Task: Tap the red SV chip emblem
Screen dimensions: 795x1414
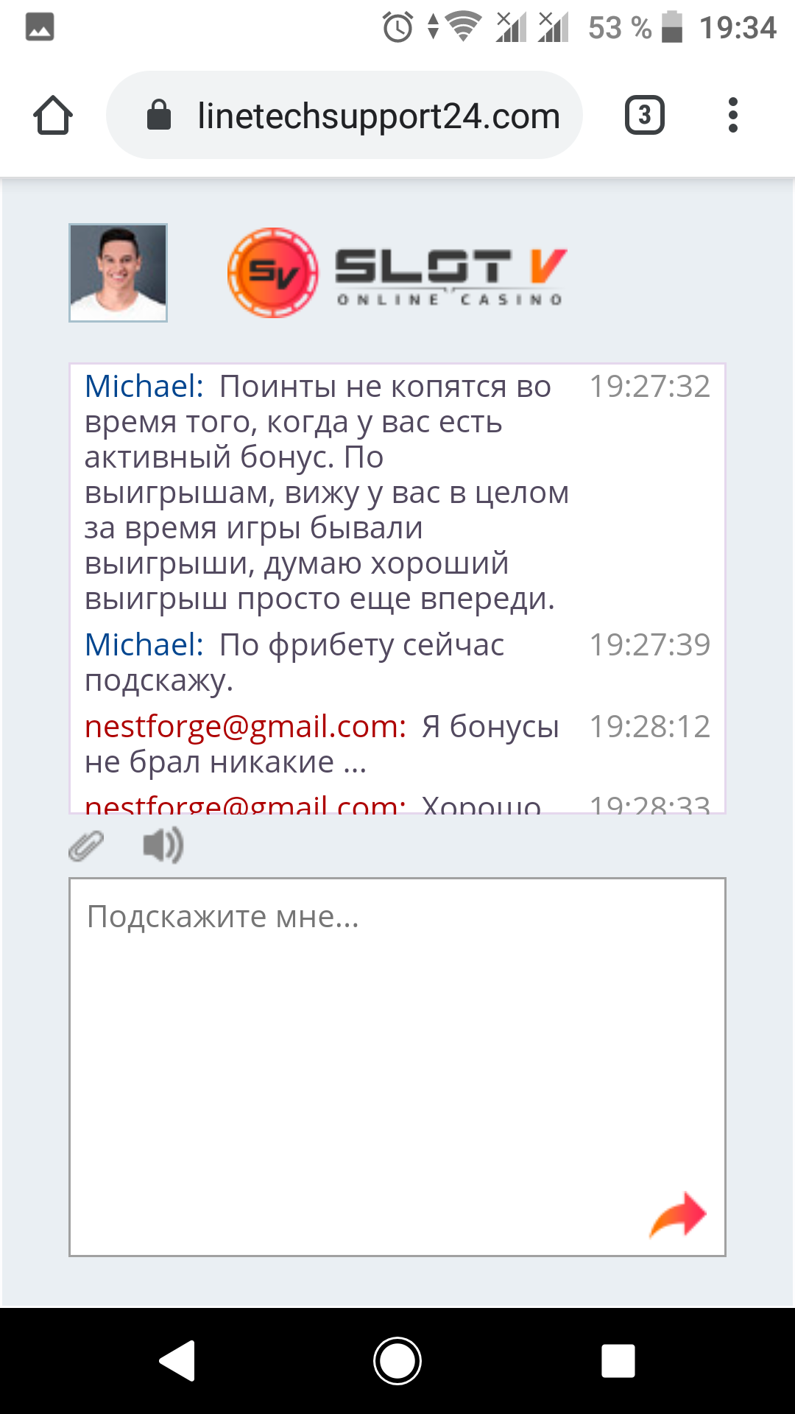Action: click(273, 272)
